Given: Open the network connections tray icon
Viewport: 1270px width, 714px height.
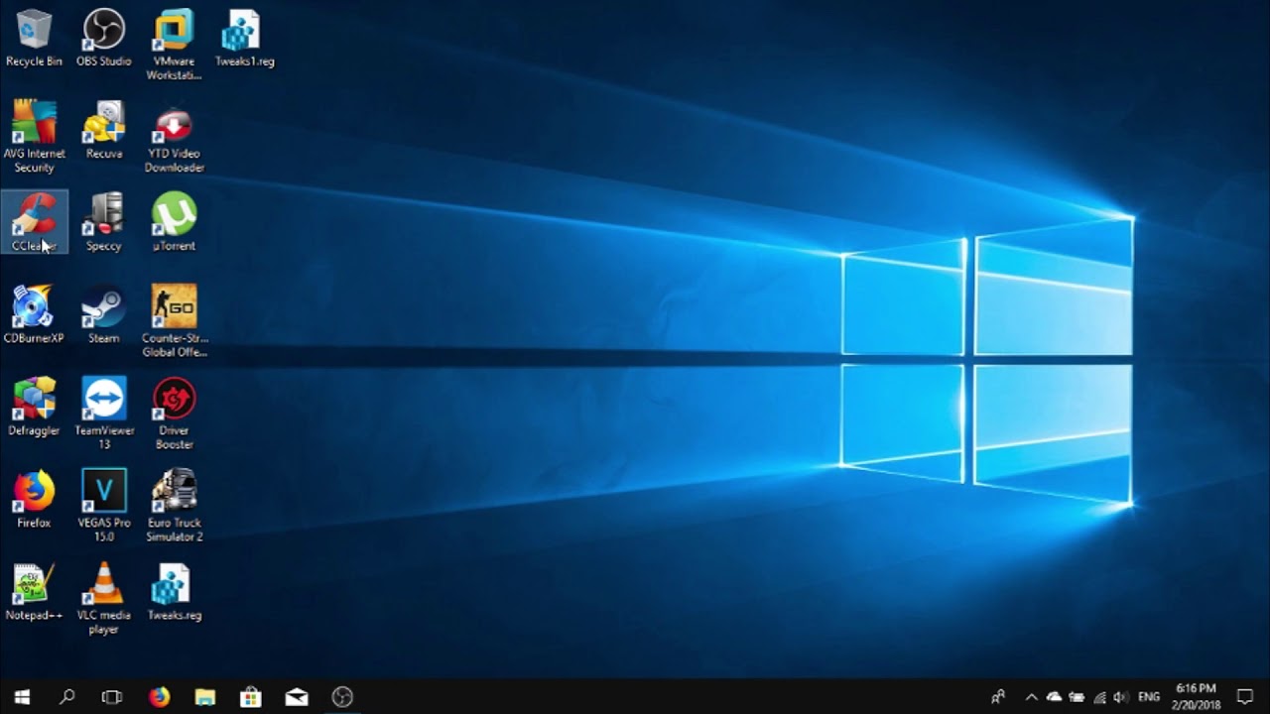Looking at the screenshot, I should (1099, 697).
